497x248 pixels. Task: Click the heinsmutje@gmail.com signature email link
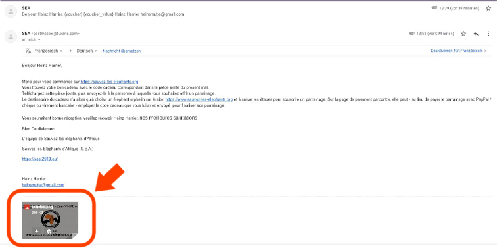click(43, 185)
